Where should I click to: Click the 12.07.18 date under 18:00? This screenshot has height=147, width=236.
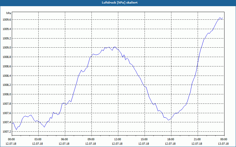click(x=170, y=144)
